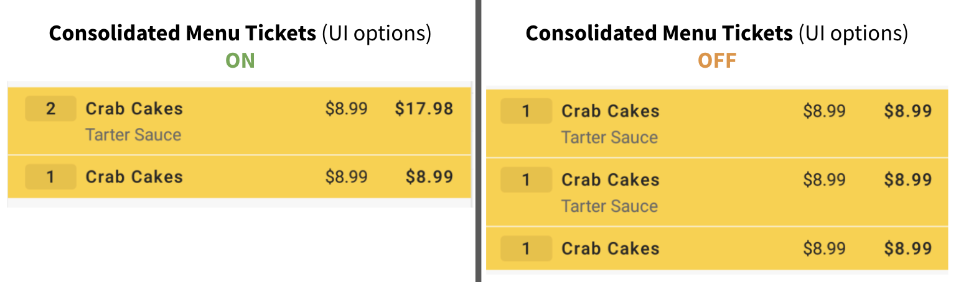Click Tarter Sauce modifier in the ON panel

tap(133, 135)
